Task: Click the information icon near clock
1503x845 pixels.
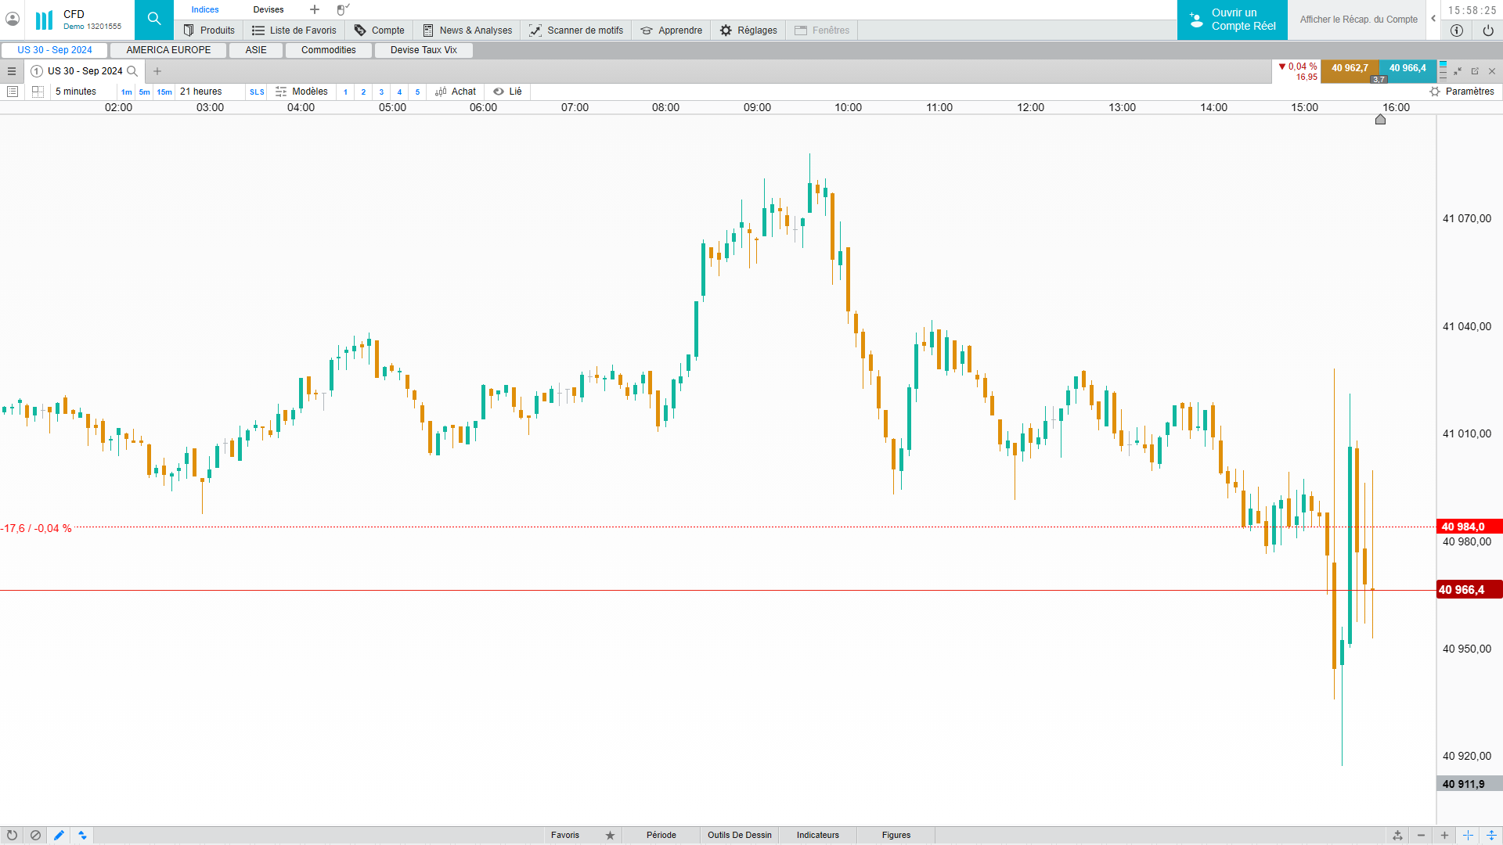Action: click(x=1456, y=31)
